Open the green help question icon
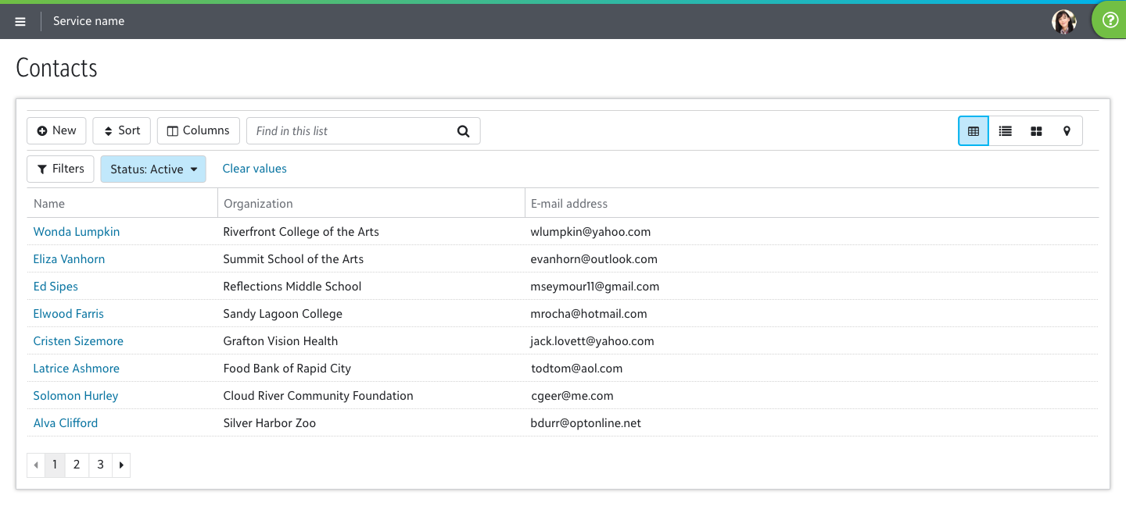The image size is (1126, 513). pyautogui.click(x=1110, y=21)
